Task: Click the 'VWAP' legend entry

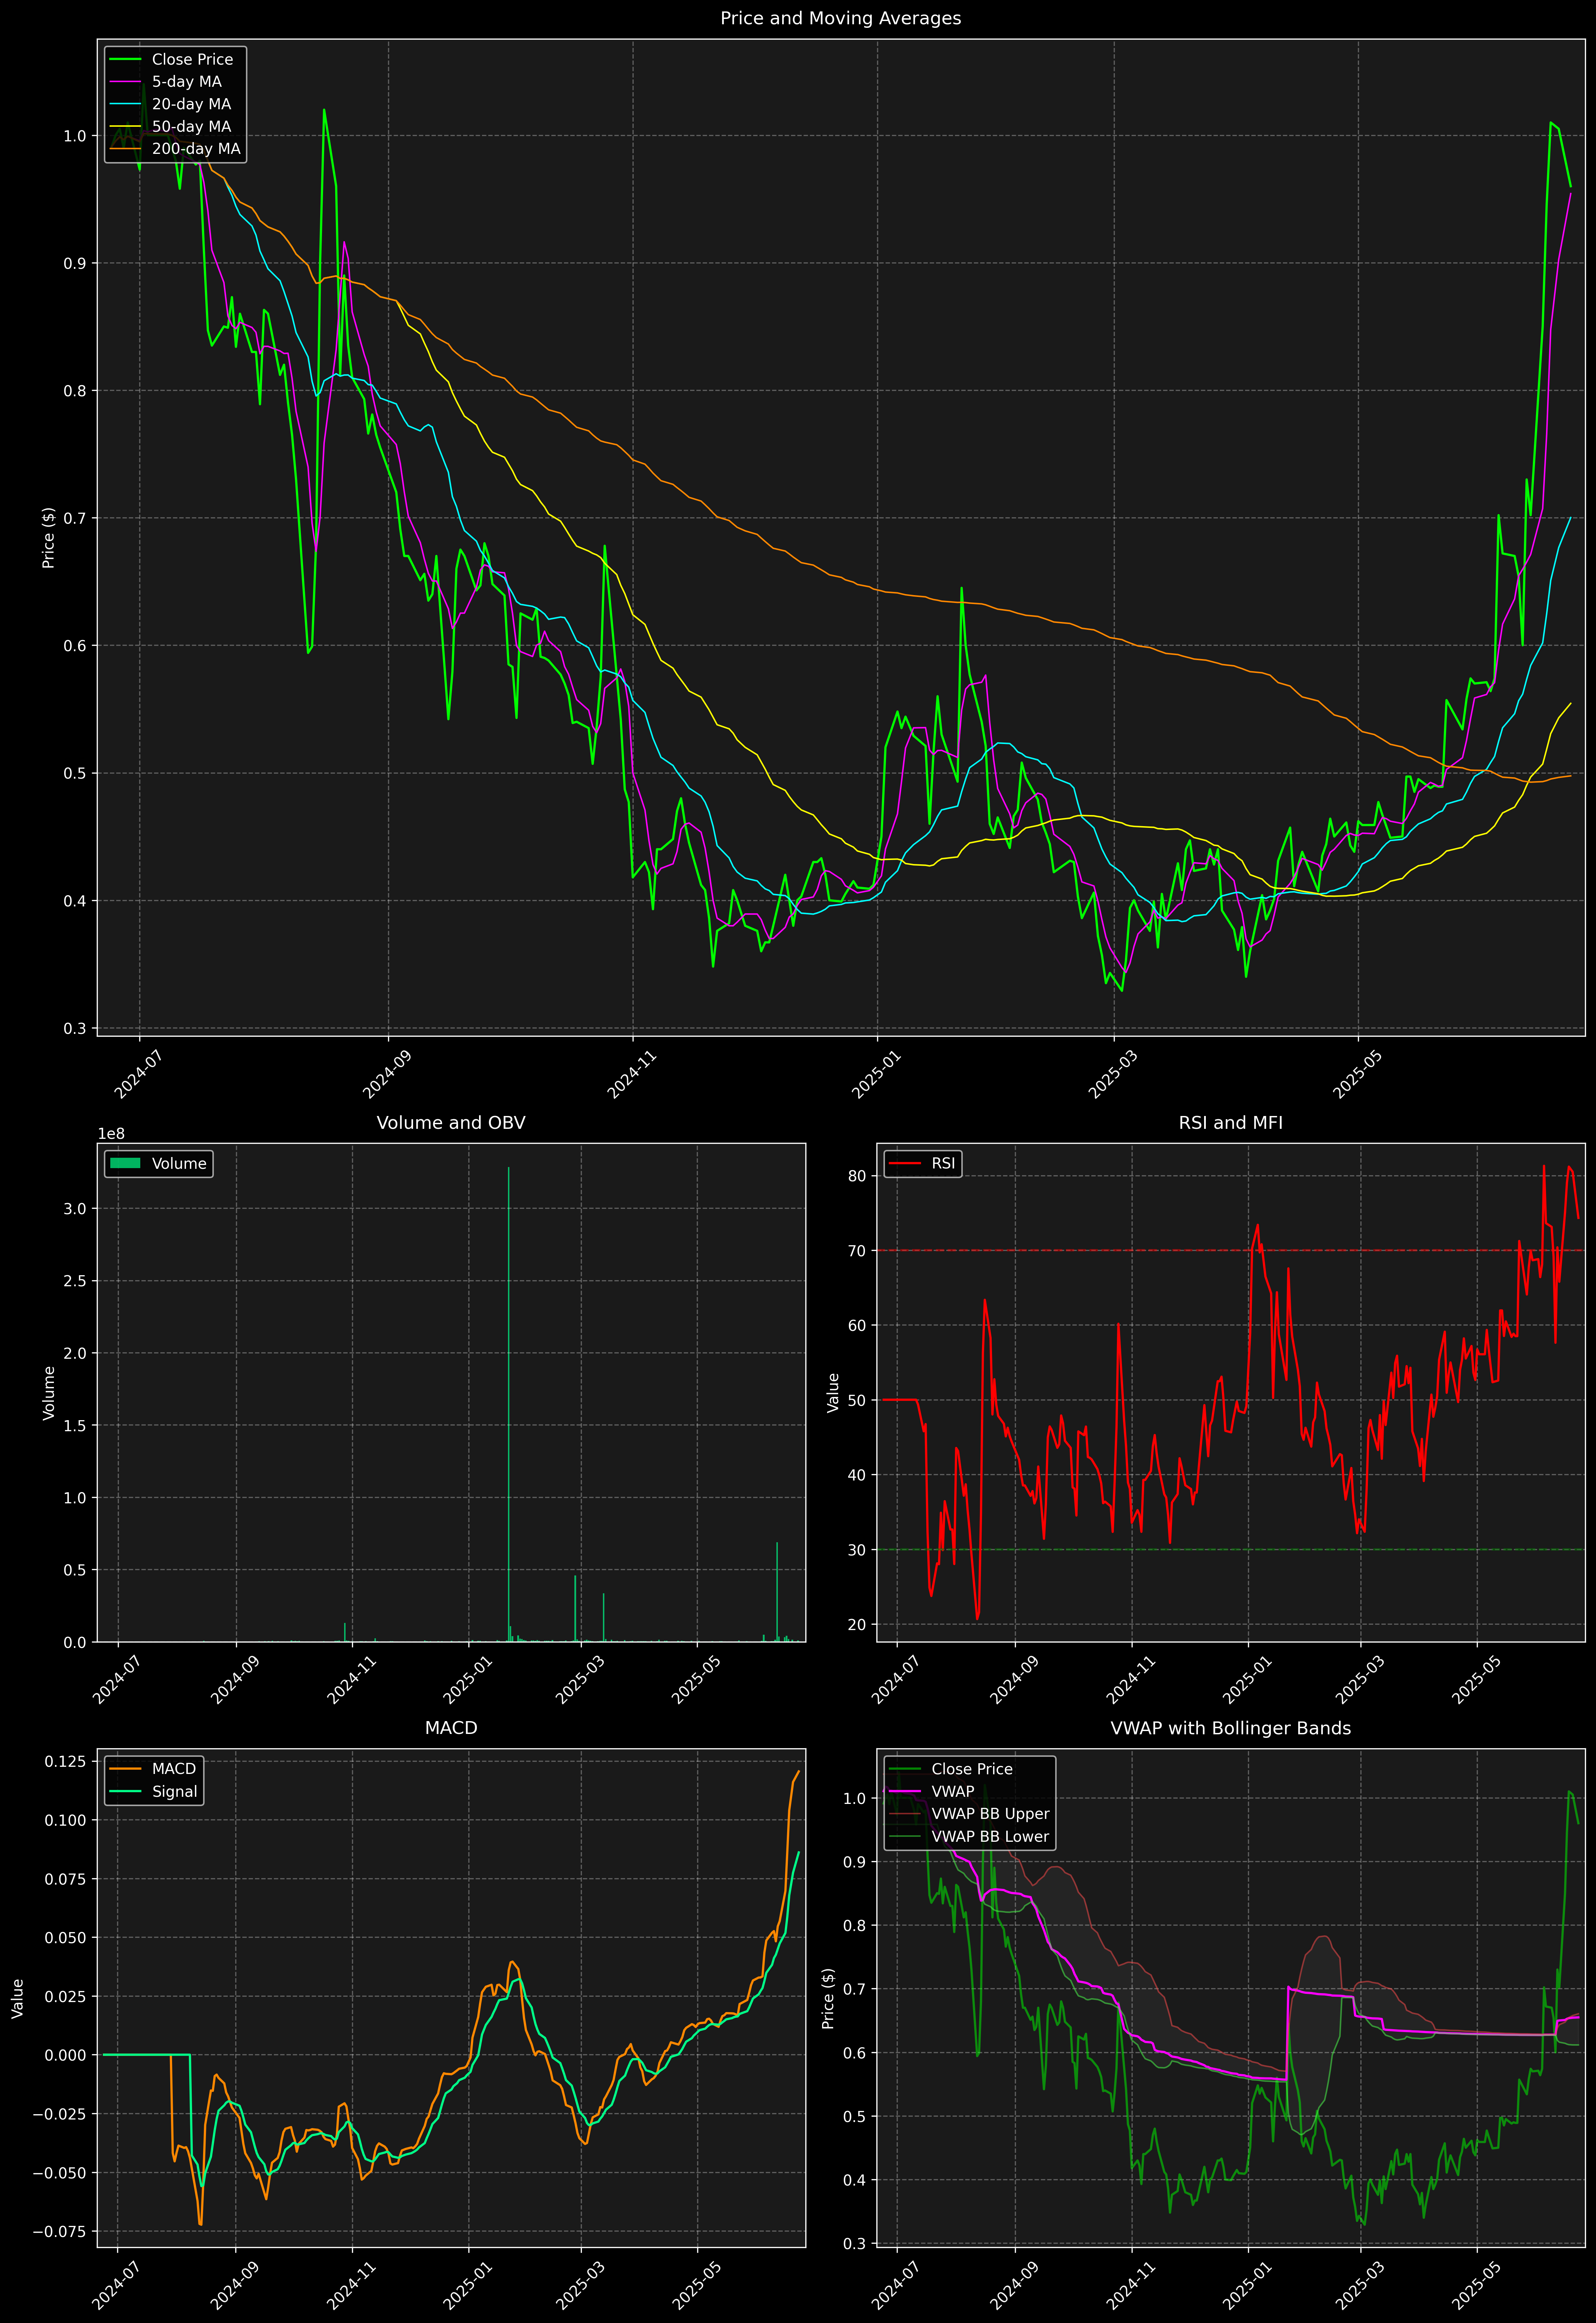Action: click(x=953, y=1792)
